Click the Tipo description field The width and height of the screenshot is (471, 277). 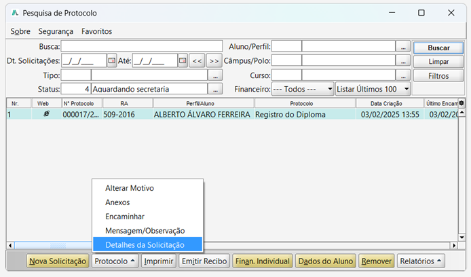pos(149,75)
